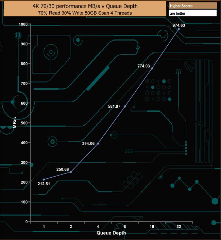Image resolution: width=221 pixels, height=240 pixels.
Task: Click the 500 y-axis label
Action: pos(24,123)
